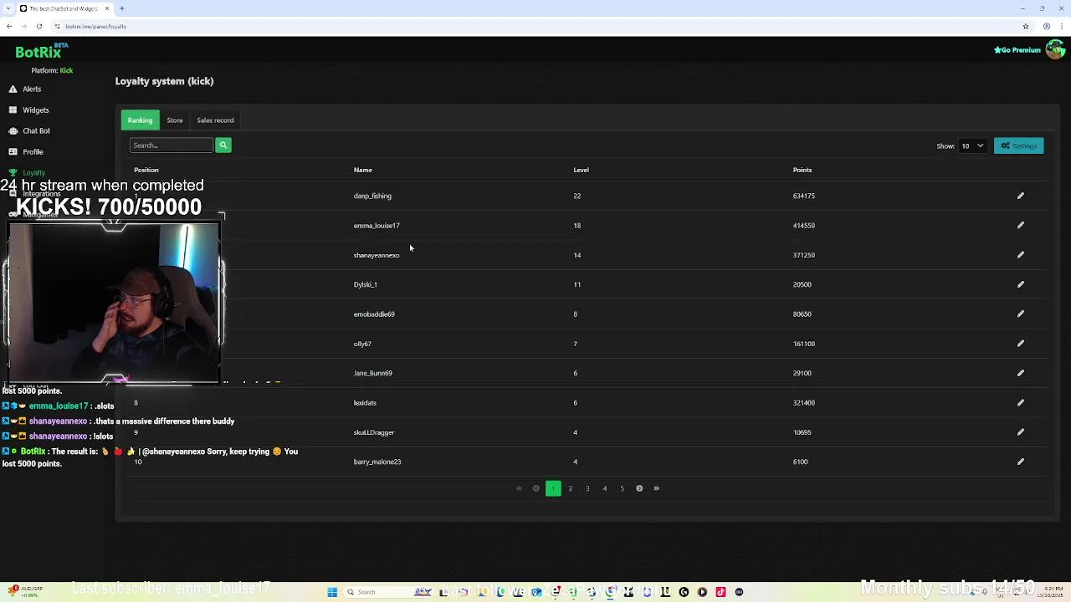Click name cell lexidats

pos(365,403)
